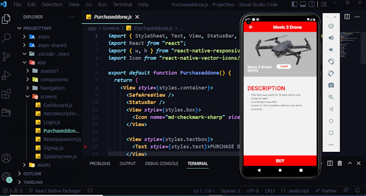Rotate emulator right
Viewport: 366px width, 196px height.
(331, 74)
